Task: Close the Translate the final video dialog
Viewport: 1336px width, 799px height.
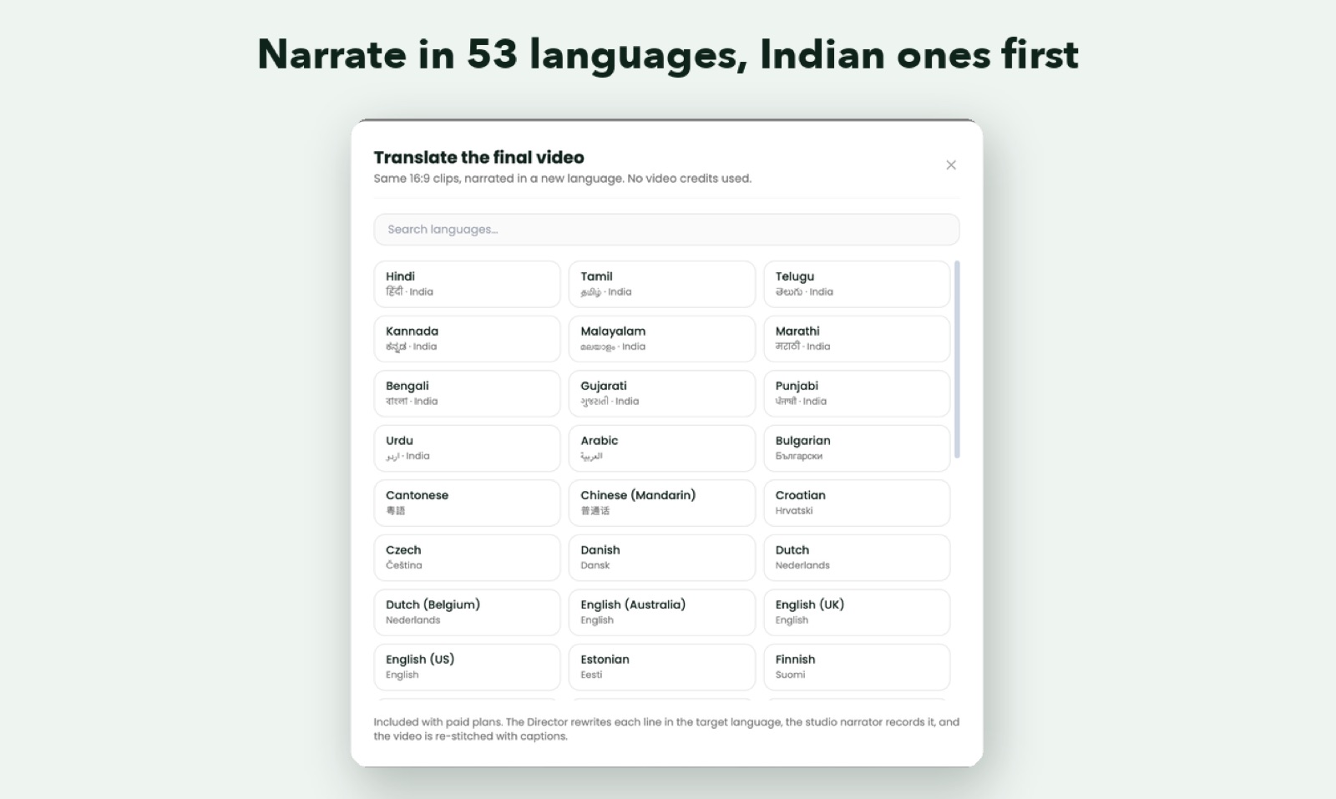Action: 950,165
